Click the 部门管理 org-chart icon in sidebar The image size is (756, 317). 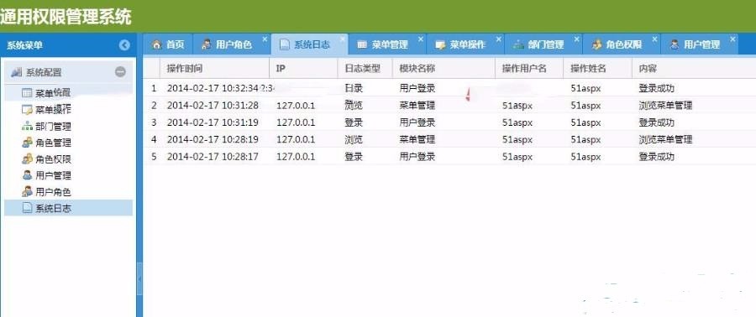pos(27,127)
